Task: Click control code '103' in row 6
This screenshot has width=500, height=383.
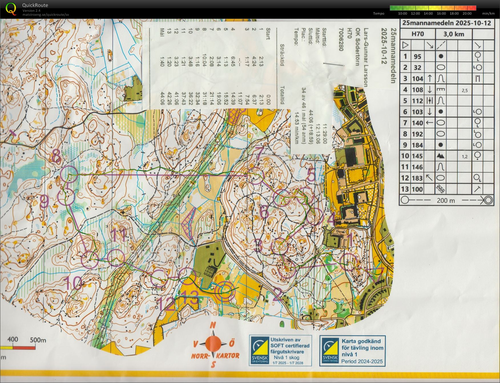Action: coord(417,112)
